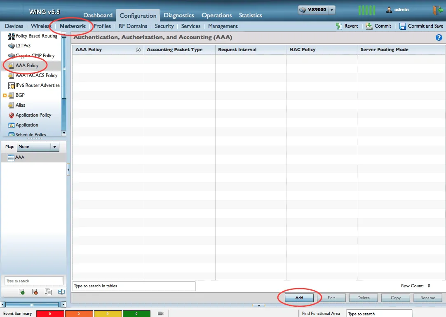Image resolution: width=446 pixels, height=317 pixels.
Task: Click the add-item icon below tree search
Action: (x=22, y=292)
